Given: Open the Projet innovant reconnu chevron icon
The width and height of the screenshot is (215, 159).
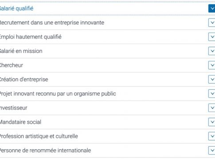Looking at the screenshot, I should click(212, 94).
